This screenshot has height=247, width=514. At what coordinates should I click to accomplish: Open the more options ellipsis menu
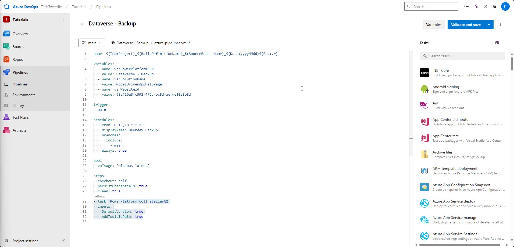(500, 24)
